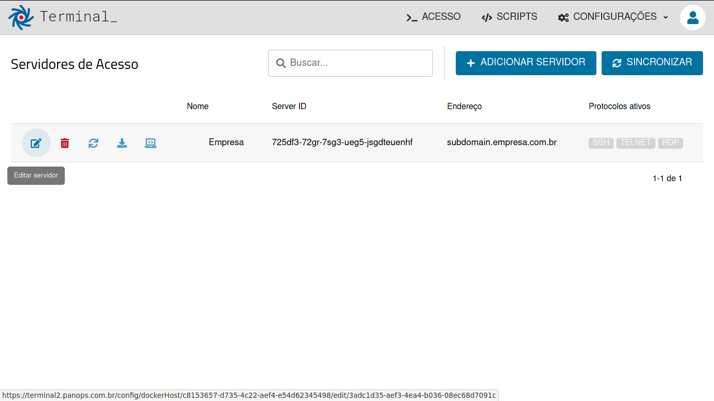
Task: Click the SINCRONIZAR button
Action: point(652,63)
